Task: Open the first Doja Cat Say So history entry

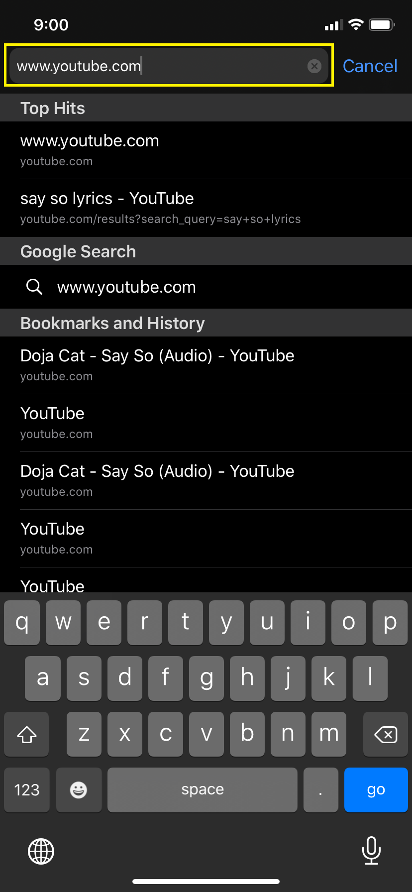Action: [x=157, y=364]
